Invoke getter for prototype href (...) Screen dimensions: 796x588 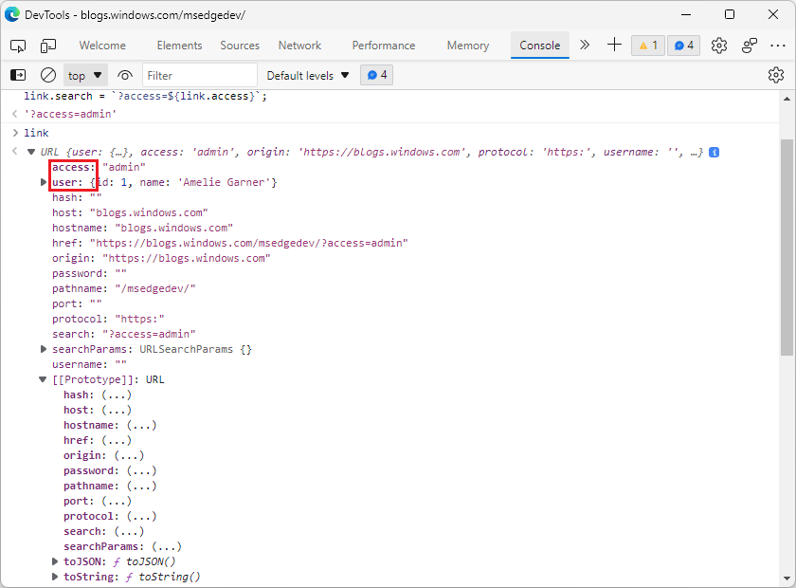117,440
